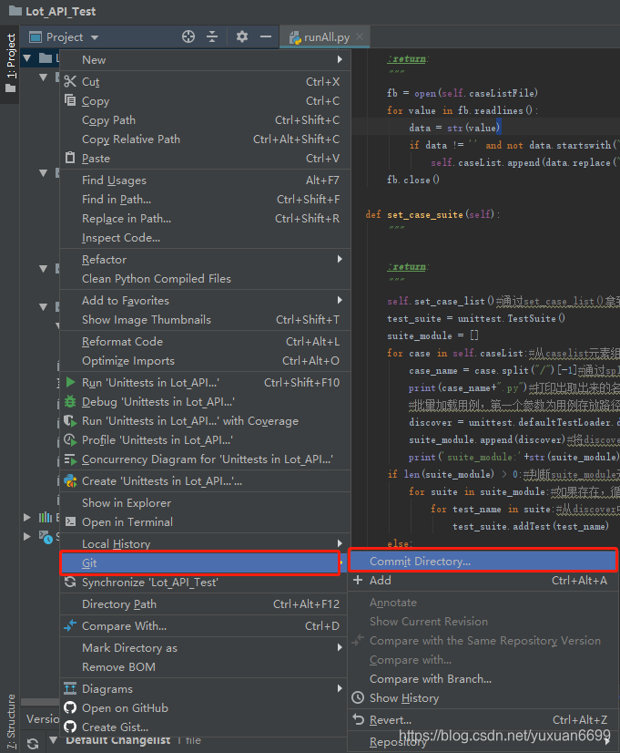
Task: Click the Run with Coverage shield icon
Action: click(x=70, y=420)
